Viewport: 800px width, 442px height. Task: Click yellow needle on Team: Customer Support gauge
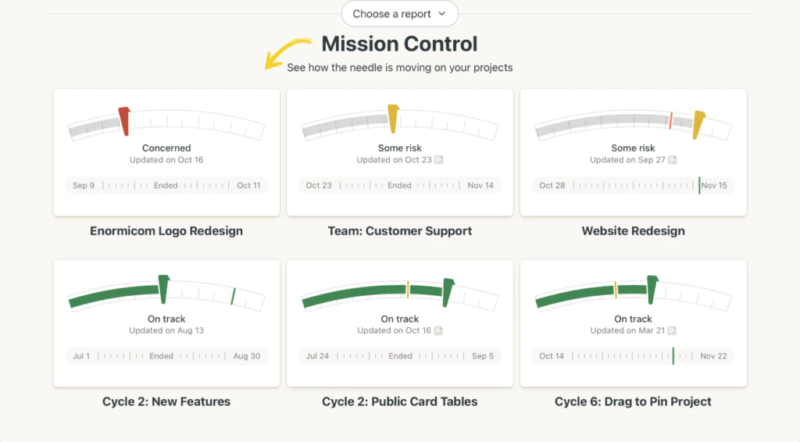coord(394,118)
